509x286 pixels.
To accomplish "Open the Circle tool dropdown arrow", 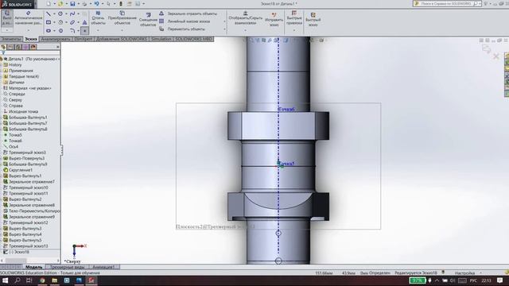I will point(66,14).
